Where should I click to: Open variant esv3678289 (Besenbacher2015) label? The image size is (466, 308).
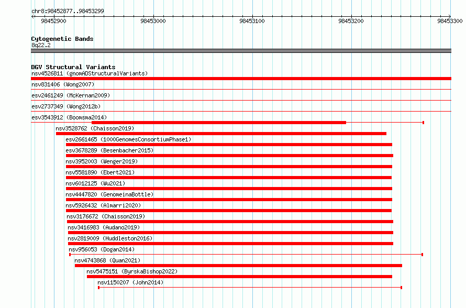click(109, 150)
